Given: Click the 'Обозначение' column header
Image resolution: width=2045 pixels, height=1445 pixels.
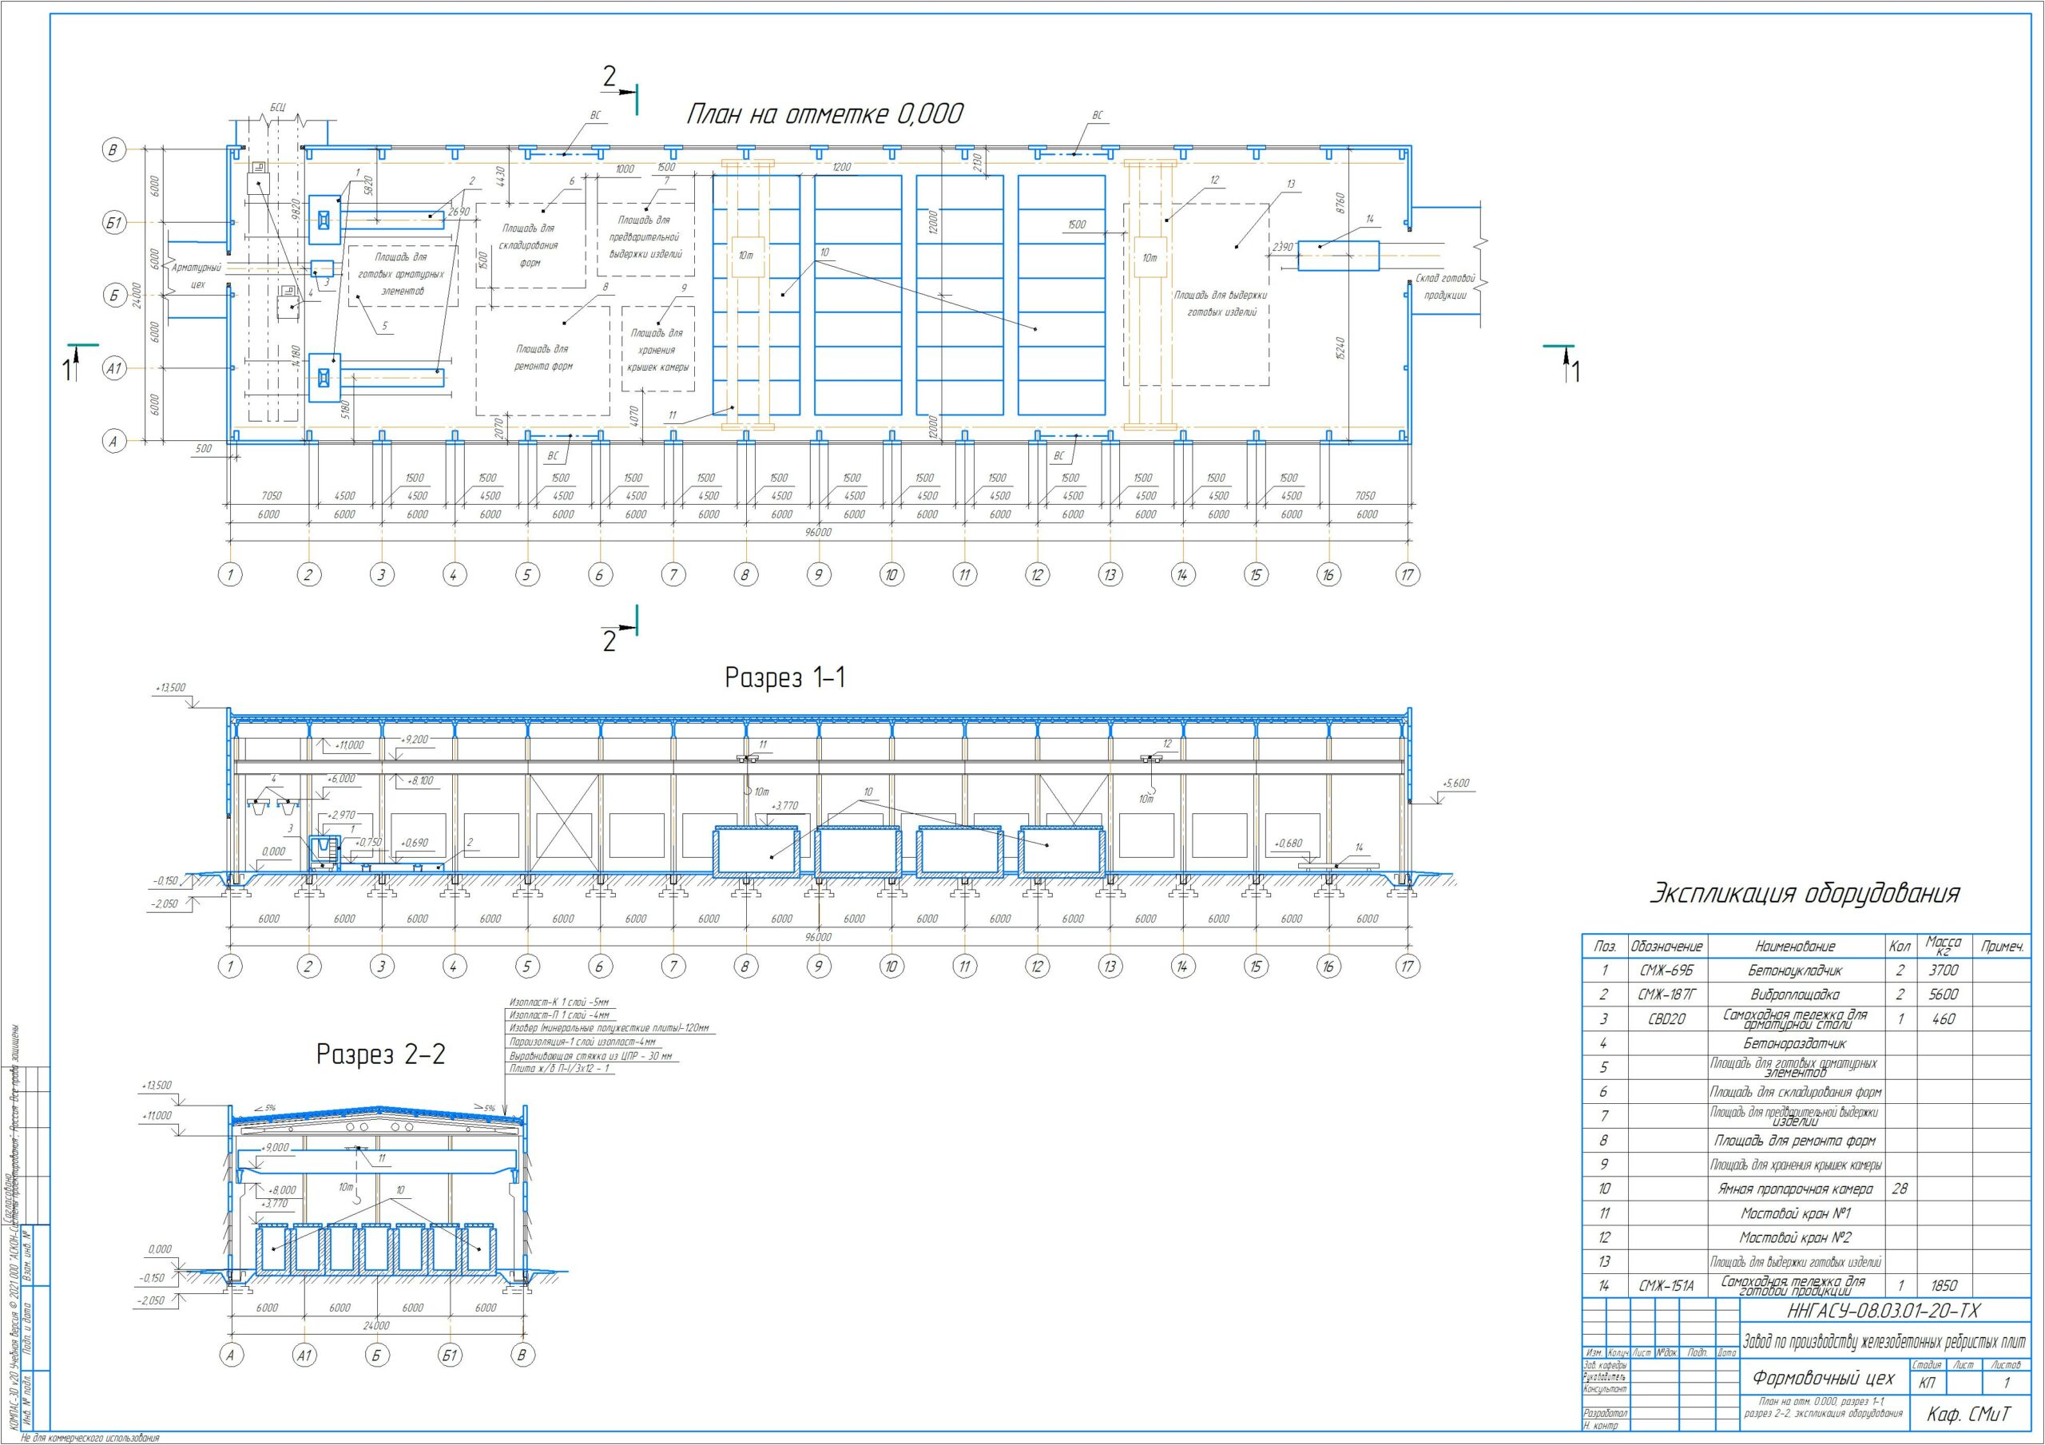Looking at the screenshot, I should [1666, 946].
